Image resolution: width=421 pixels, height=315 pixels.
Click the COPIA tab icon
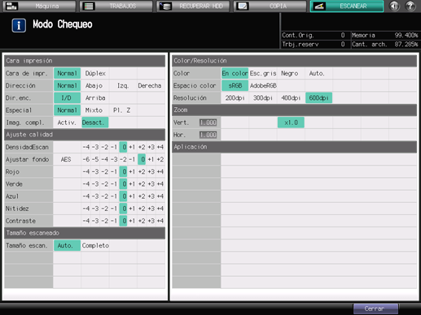(x=242, y=6)
